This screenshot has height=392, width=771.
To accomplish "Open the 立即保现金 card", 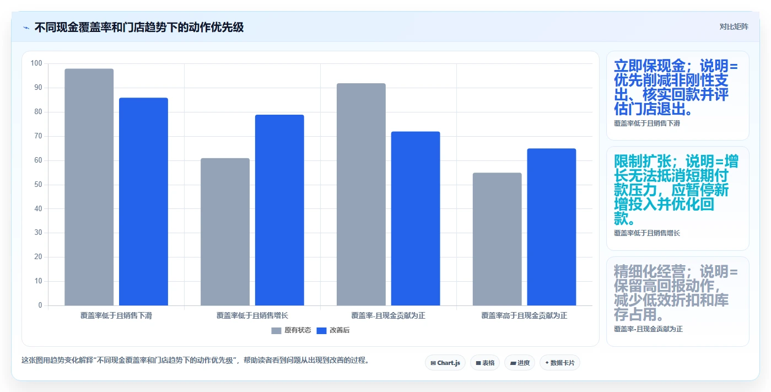I will pos(677,95).
